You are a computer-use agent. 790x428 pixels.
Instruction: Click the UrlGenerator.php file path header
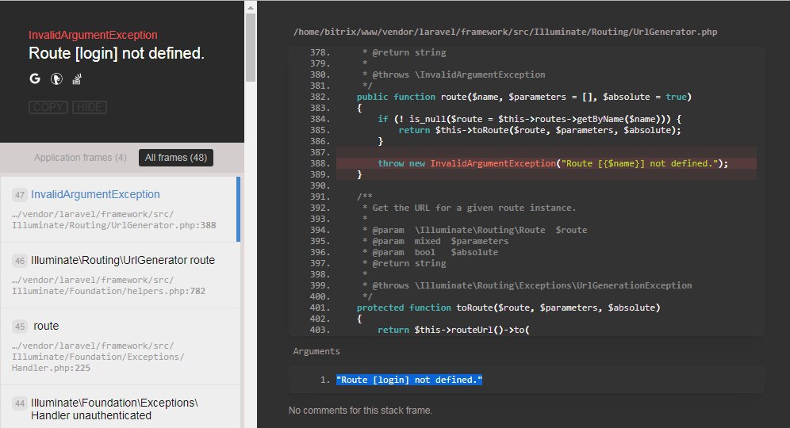(x=505, y=32)
